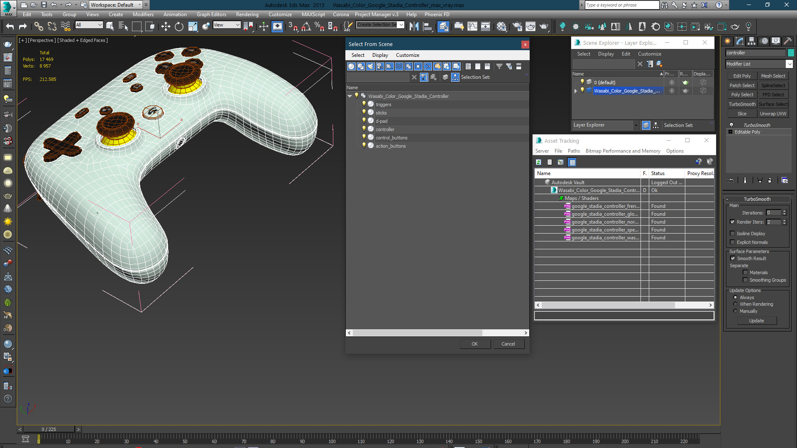Switch Asset Tracking to table view
797x448 pixels.
pyautogui.click(x=572, y=162)
